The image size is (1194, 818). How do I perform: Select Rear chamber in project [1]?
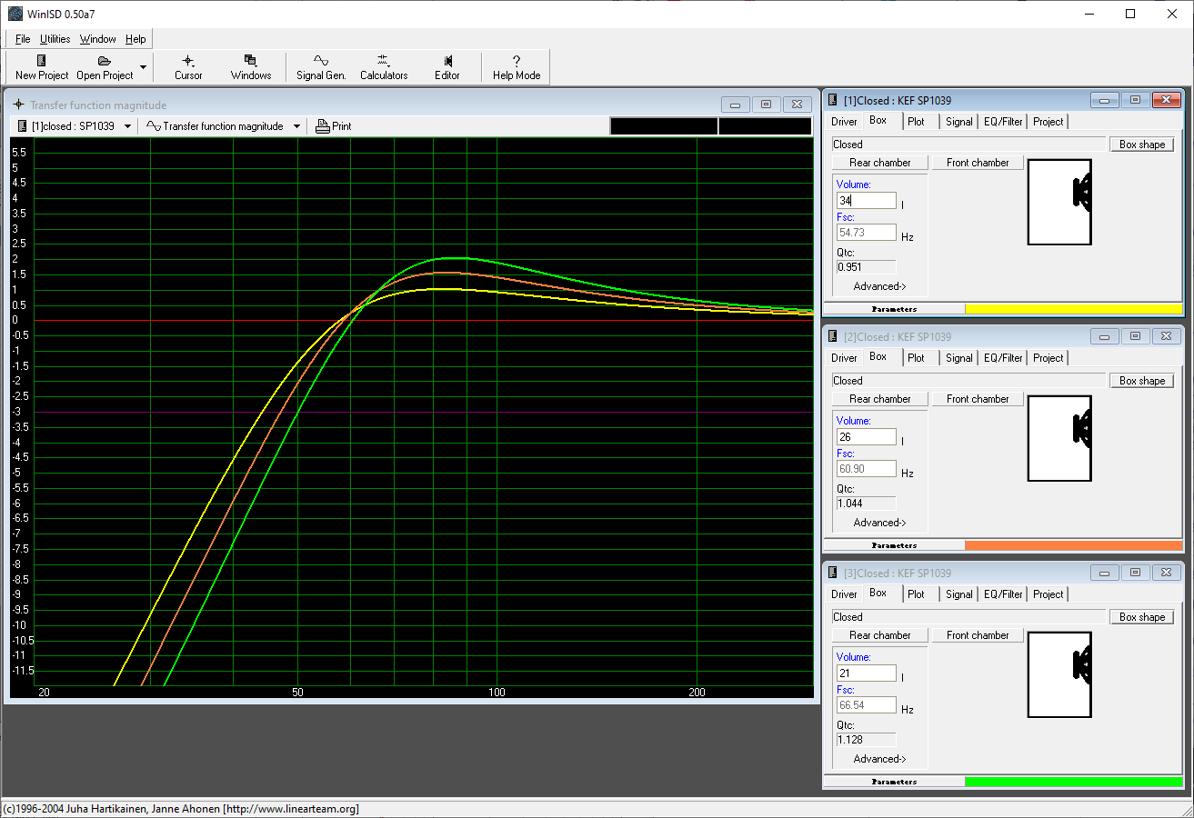tap(879, 163)
